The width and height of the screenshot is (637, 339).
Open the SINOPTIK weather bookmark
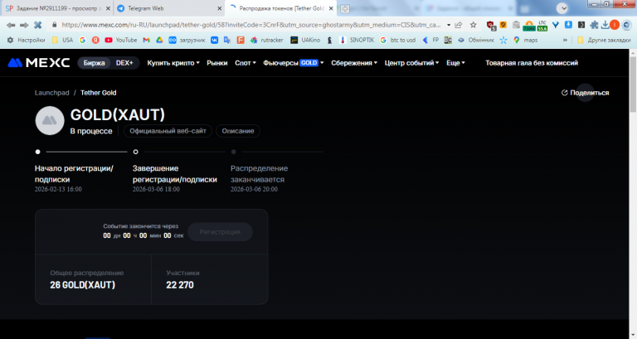(357, 40)
